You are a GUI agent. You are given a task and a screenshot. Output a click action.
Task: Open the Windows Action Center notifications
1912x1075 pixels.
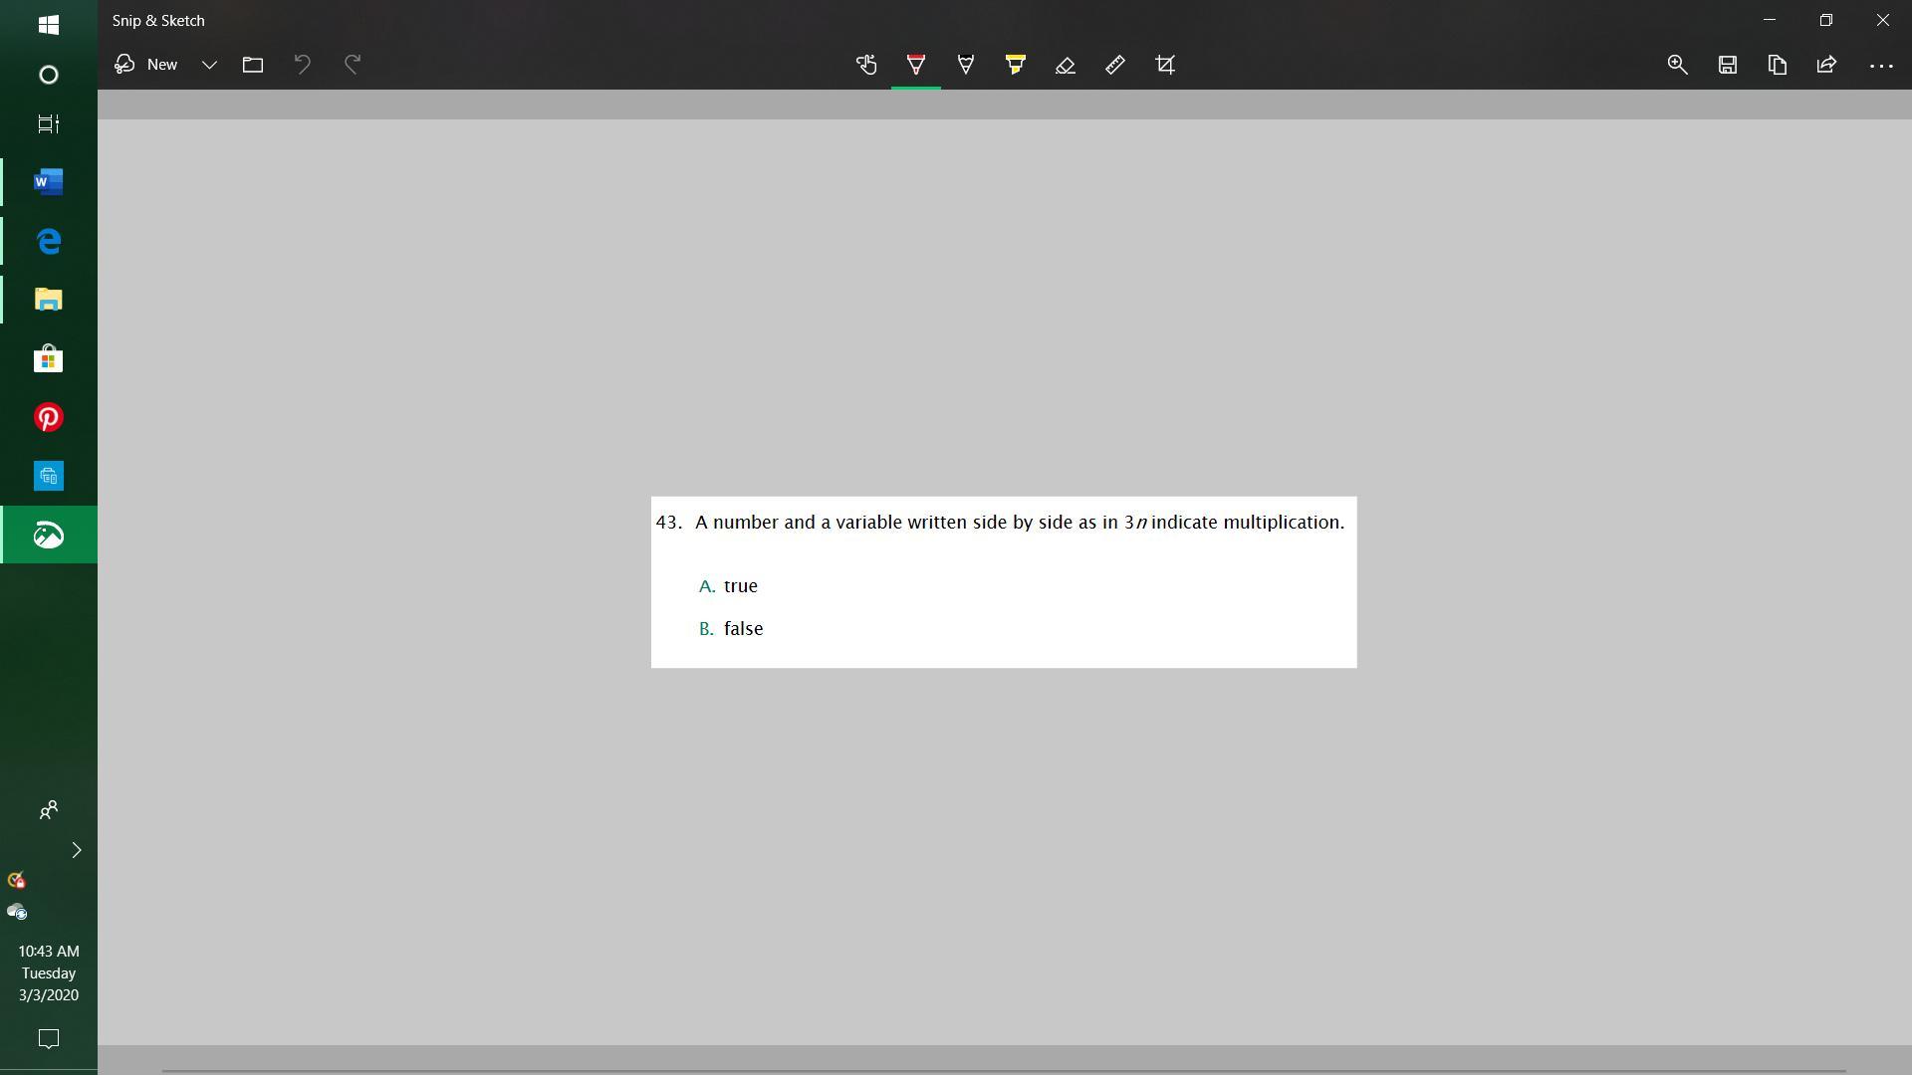click(48, 1038)
